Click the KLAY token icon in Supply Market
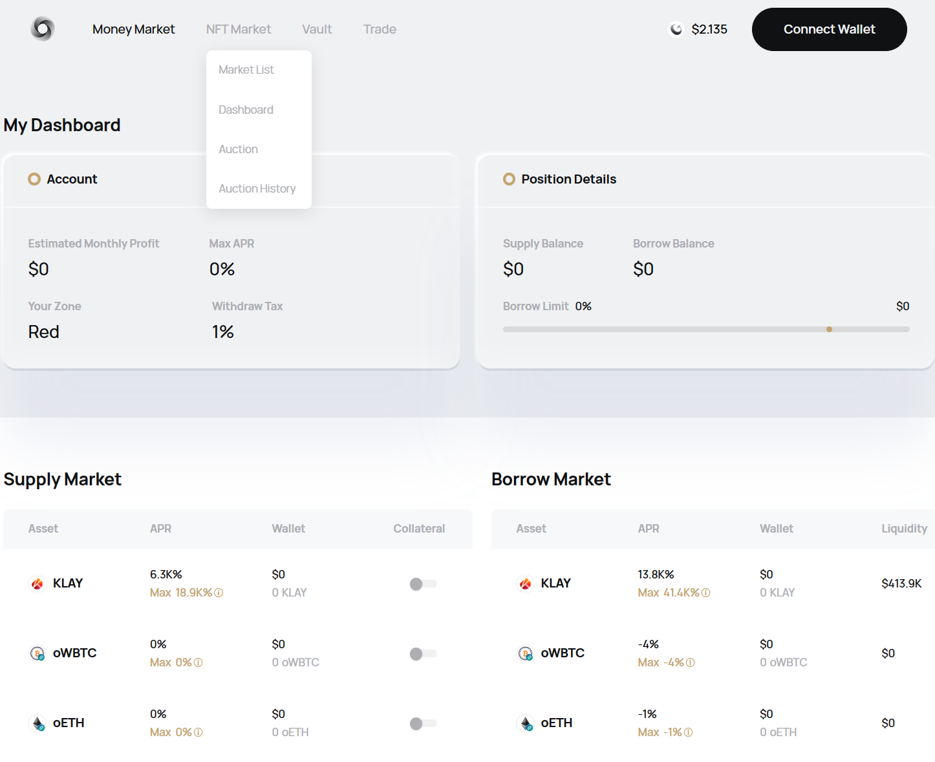935x762 pixels. click(38, 584)
